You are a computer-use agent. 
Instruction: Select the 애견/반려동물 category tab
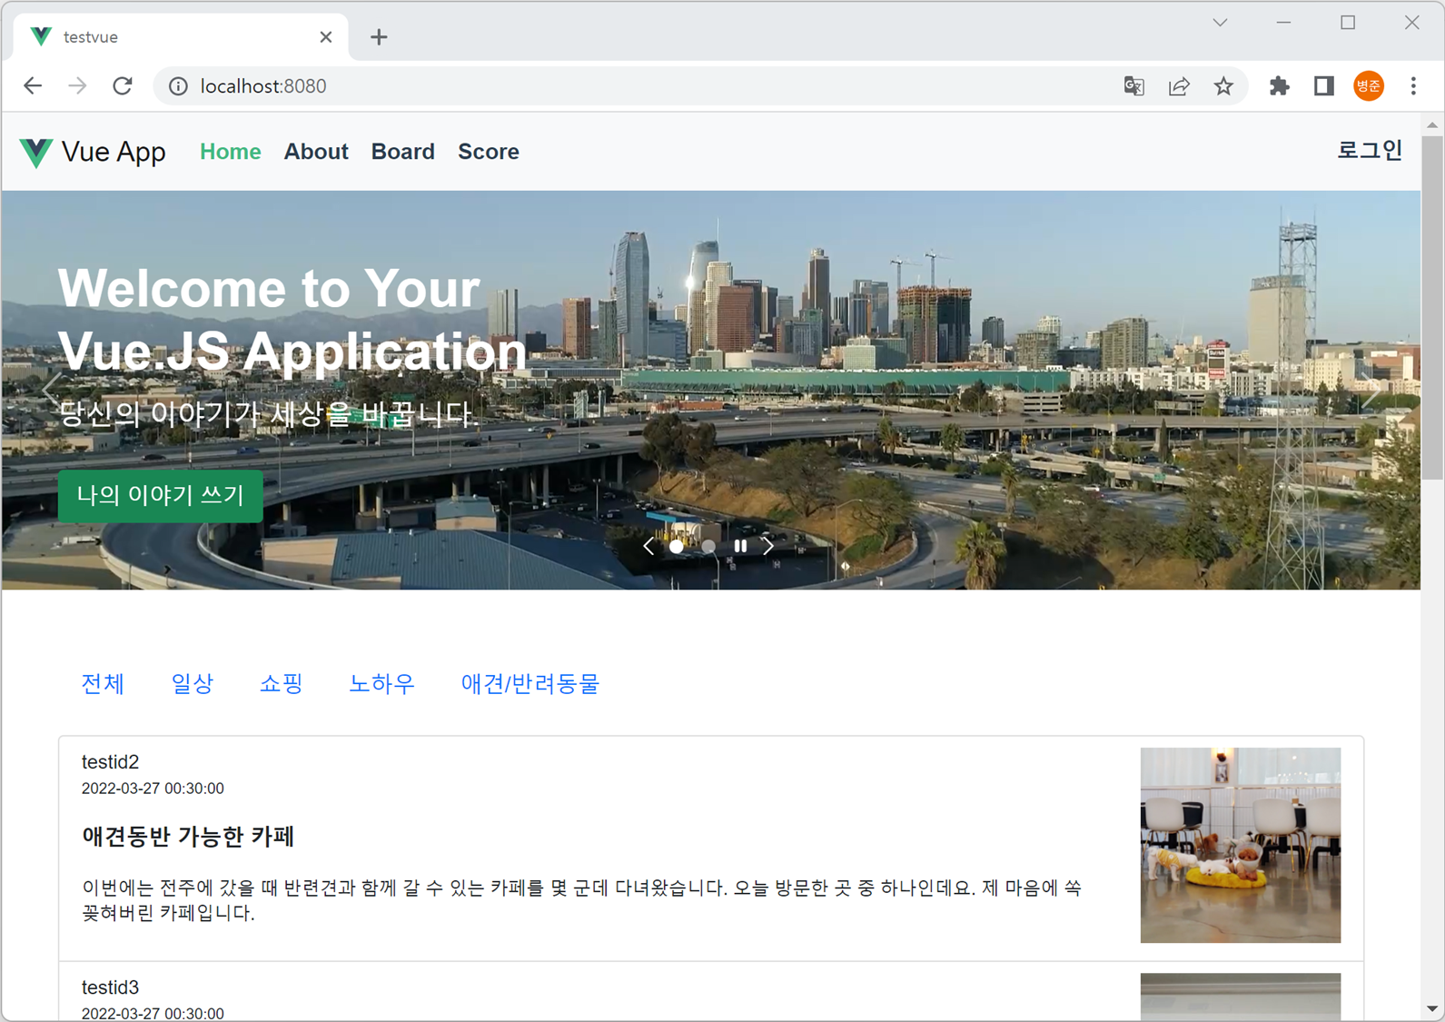[x=530, y=684]
